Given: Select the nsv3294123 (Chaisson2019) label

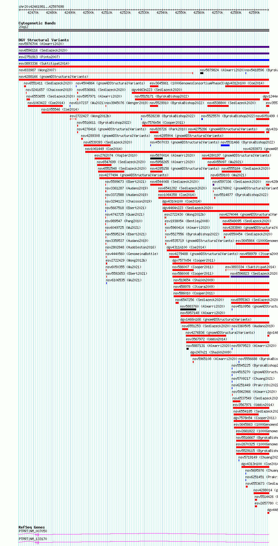Looking at the screenshot, I should point(128,201).
